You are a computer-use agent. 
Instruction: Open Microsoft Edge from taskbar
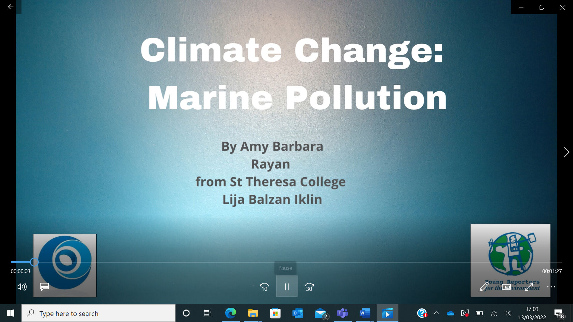tap(230, 313)
